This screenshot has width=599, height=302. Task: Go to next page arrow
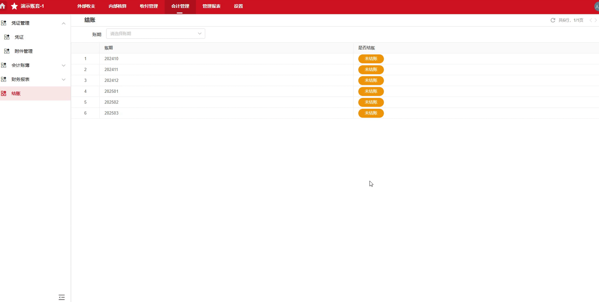(595, 20)
